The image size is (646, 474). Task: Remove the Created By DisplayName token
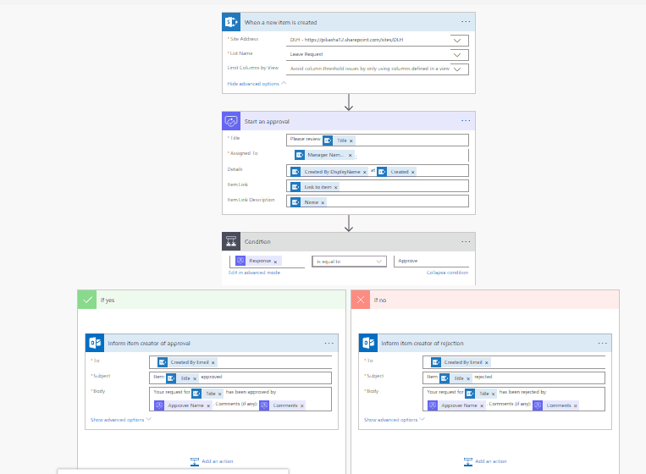click(365, 172)
